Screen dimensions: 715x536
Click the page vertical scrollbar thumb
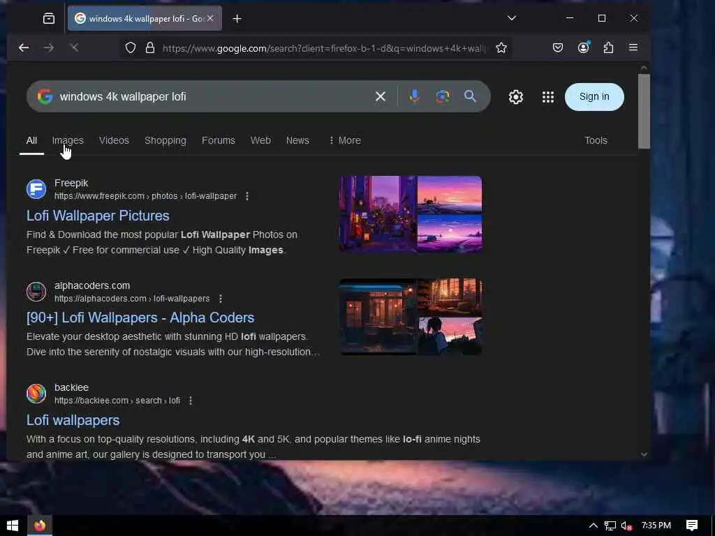pos(644,111)
